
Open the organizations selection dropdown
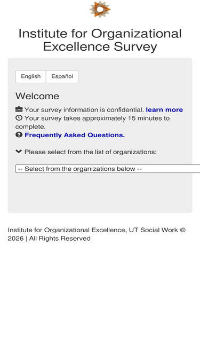(108, 169)
